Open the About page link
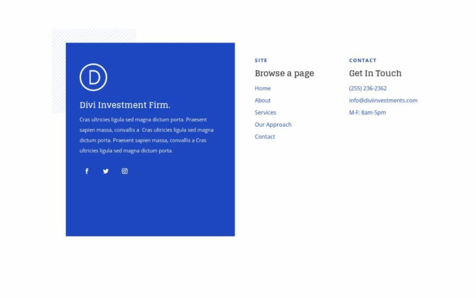Image resolution: width=476 pixels, height=298 pixels. (x=263, y=100)
